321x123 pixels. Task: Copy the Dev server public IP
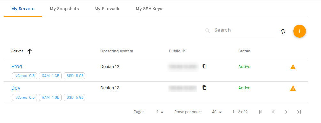coord(204,88)
